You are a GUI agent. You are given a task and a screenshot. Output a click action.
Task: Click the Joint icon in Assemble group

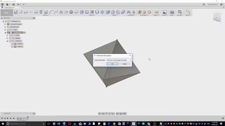coord(129,12)
